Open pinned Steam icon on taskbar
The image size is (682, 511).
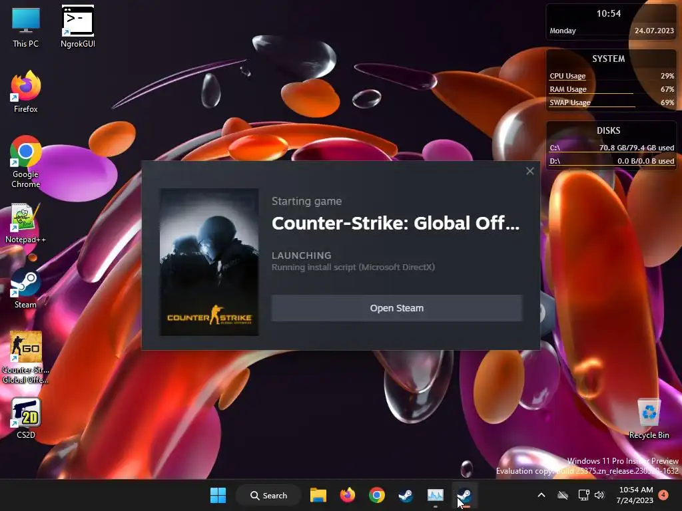click(x=406, y=495)
